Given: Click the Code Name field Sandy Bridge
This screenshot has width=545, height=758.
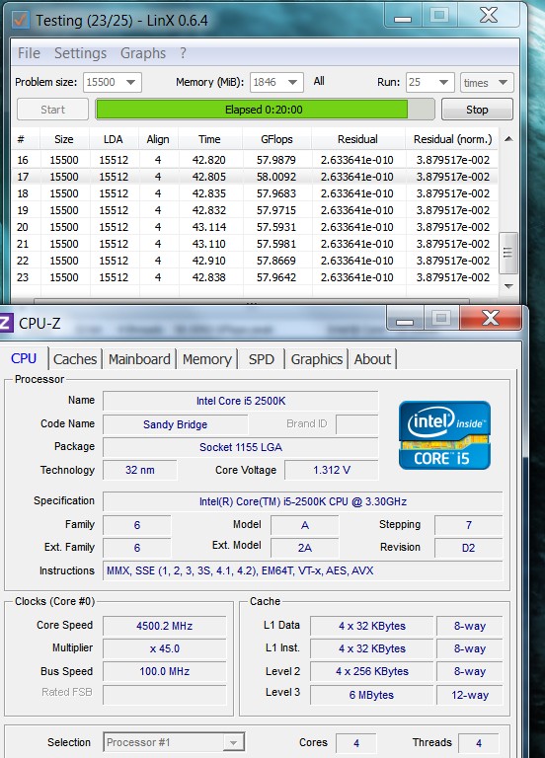Looking at the screenshot, I should (x=175, y=424).
